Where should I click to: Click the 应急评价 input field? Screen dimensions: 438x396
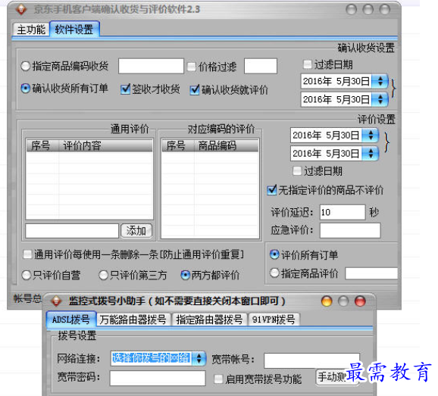coord(350,230)
